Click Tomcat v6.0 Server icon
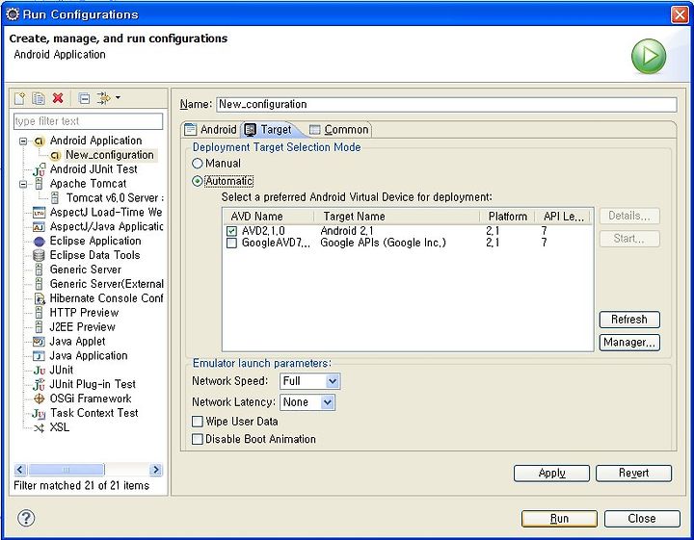This screenshot has width=694, height=540. 55,197
